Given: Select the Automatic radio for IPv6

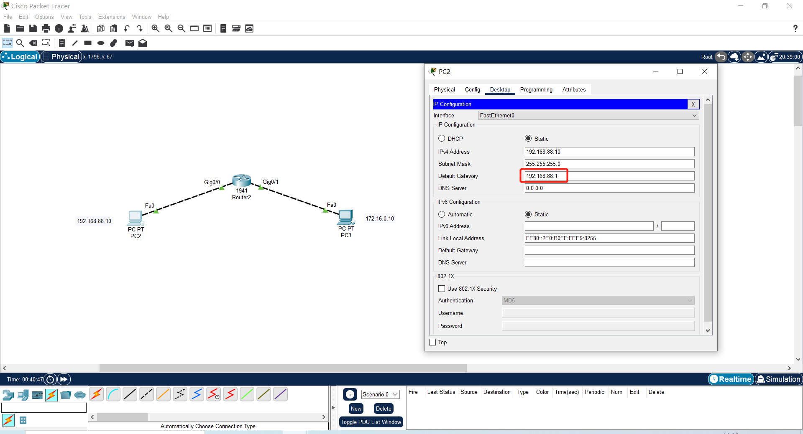Looking at the screenshot, I should point(442,214).
